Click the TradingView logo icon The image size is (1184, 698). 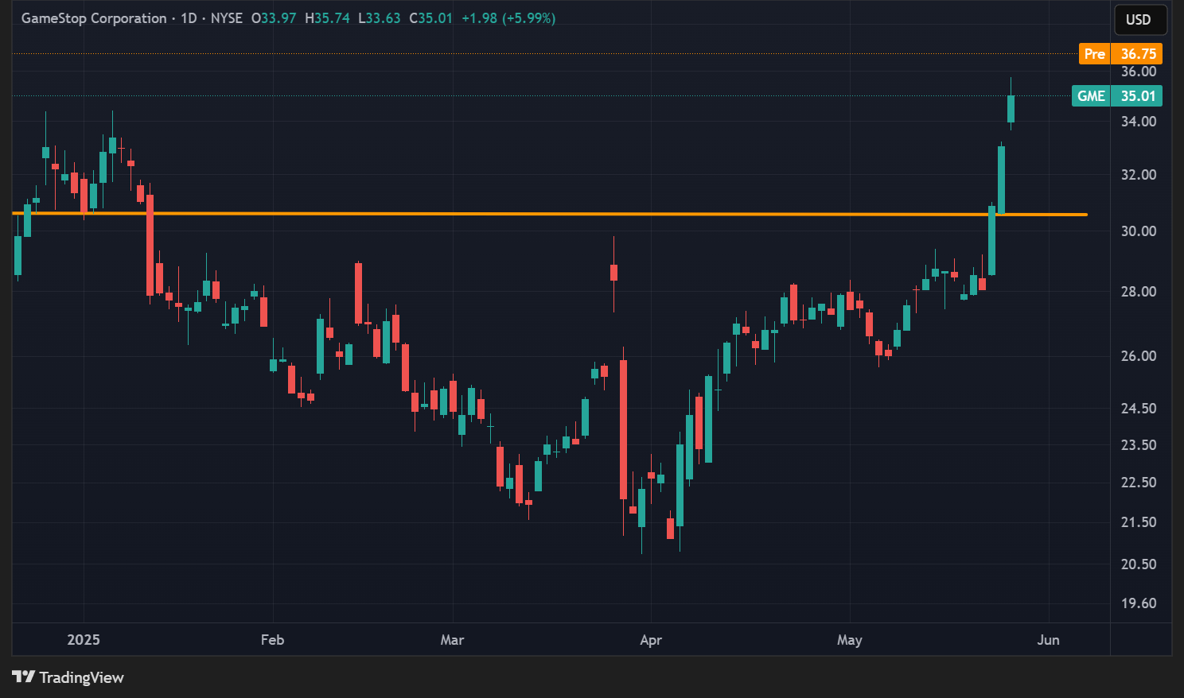click(x=25, y=677)
